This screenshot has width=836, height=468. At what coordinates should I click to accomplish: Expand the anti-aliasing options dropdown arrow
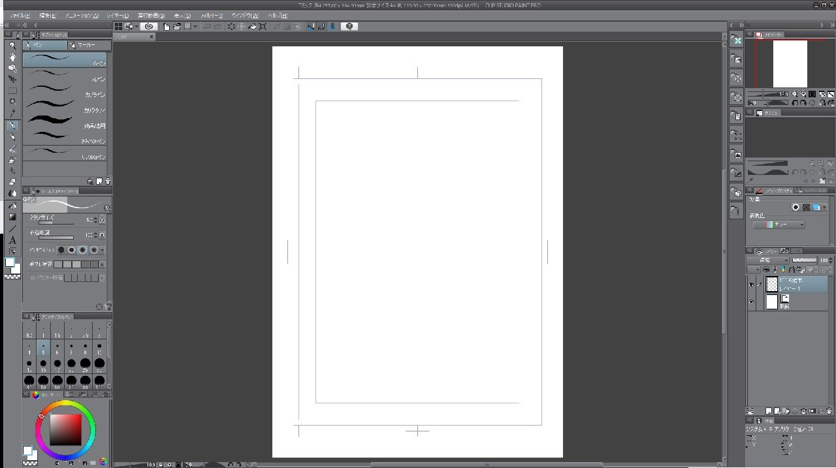tap(103, 250)
